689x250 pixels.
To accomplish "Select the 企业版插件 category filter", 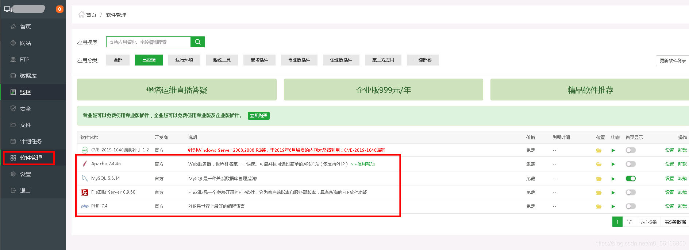I will tap(341, 60).
